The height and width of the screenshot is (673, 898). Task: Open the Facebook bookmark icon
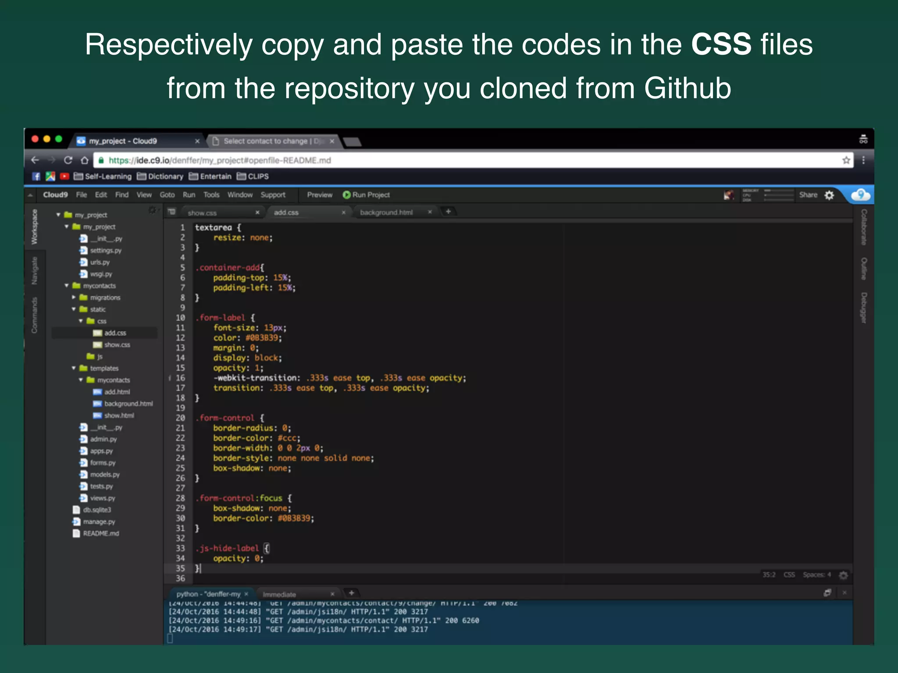[36, 177]
